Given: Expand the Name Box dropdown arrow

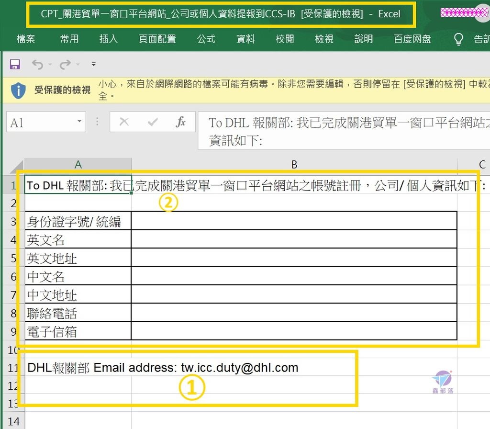Looking at the screenshot, I should click(79, 121).
